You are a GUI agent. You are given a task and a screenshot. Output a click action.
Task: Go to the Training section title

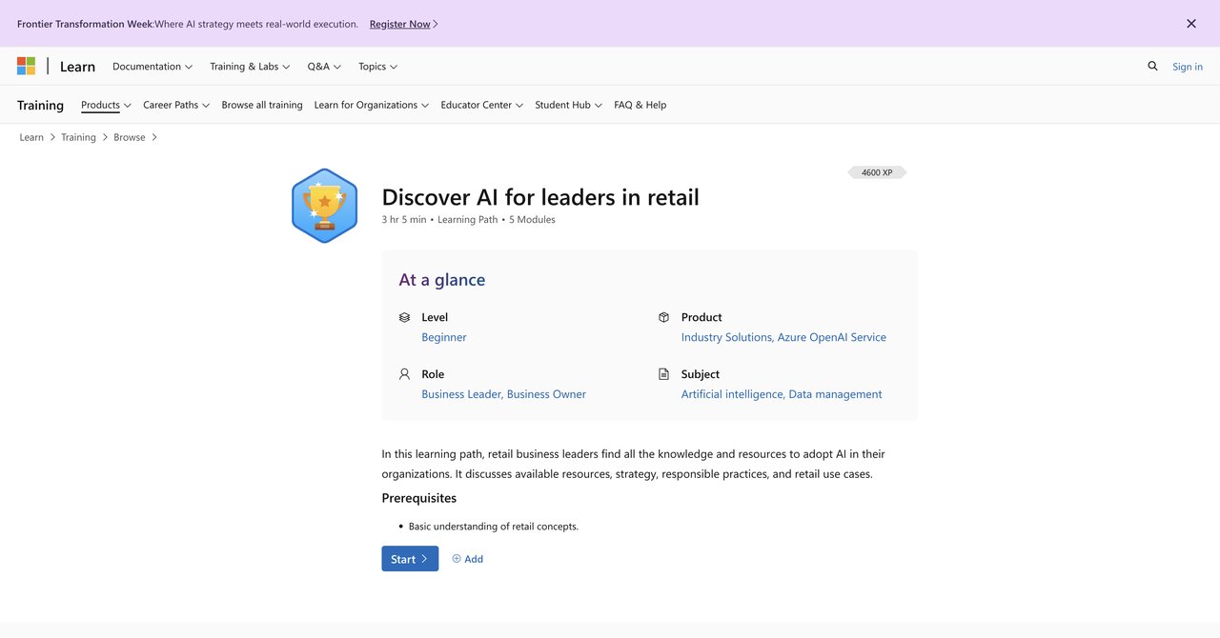[40, 105]
